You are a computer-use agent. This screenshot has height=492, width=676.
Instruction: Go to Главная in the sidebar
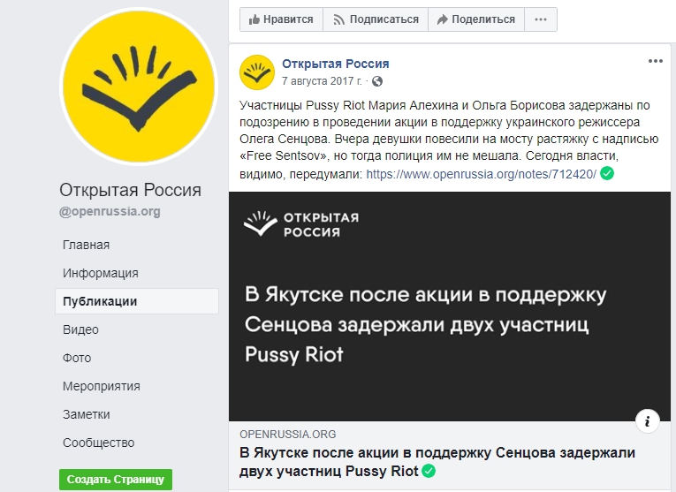tap(87, 245)
